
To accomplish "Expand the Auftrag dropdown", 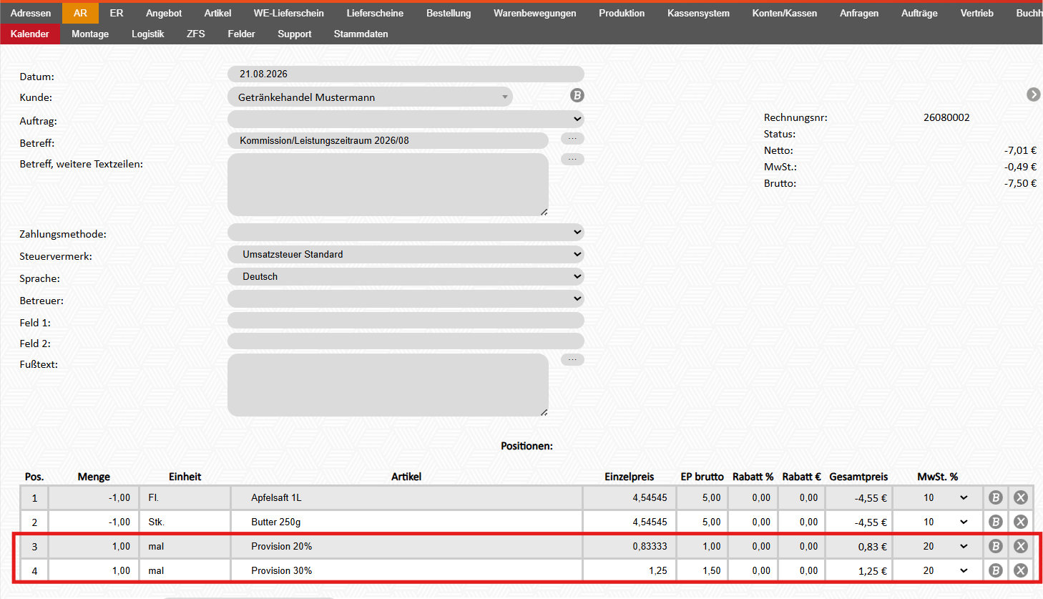I will click(x=406, y=119).
